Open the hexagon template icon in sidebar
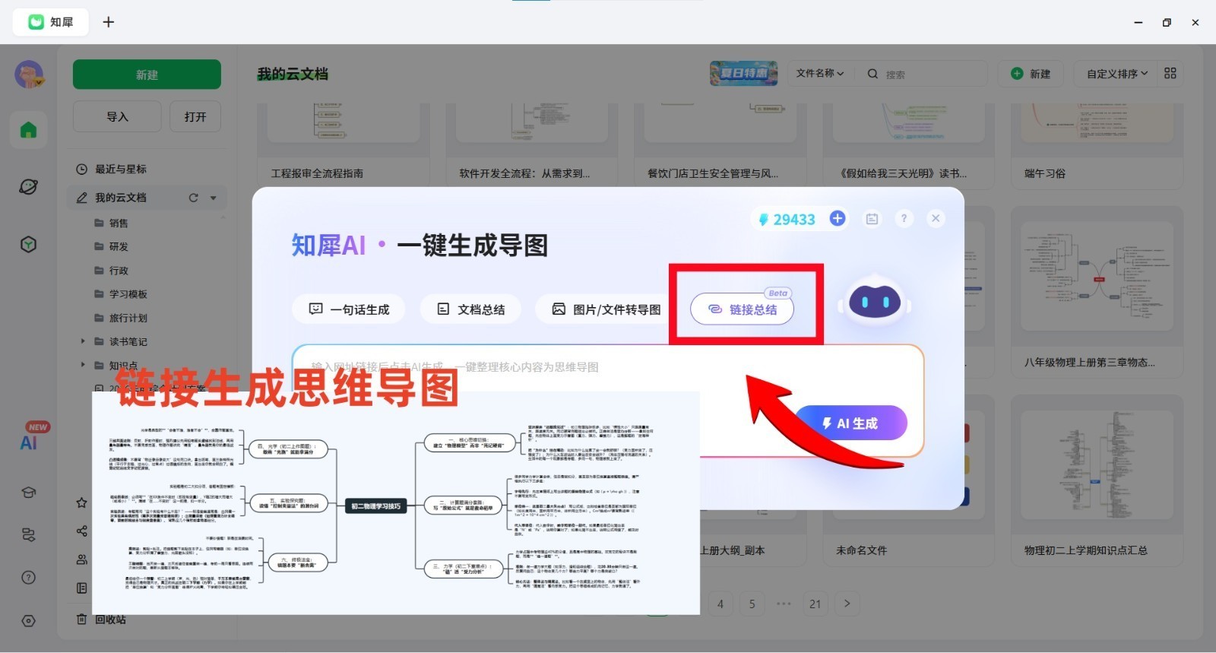Screen dimensions: 1216x653 click(28, 244)
